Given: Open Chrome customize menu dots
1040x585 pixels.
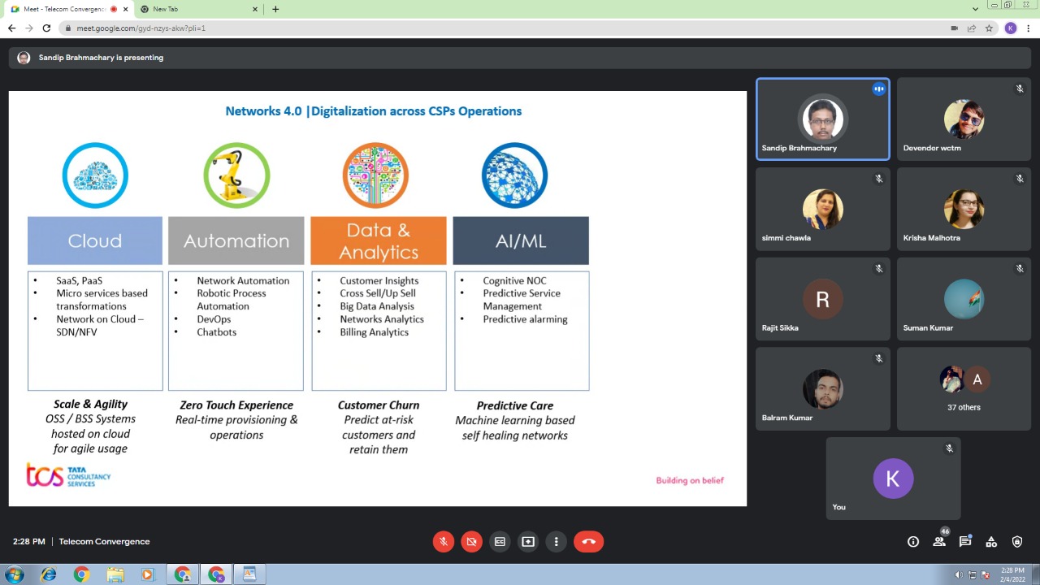Looking at the screenshot, I should coord(1028,28).
